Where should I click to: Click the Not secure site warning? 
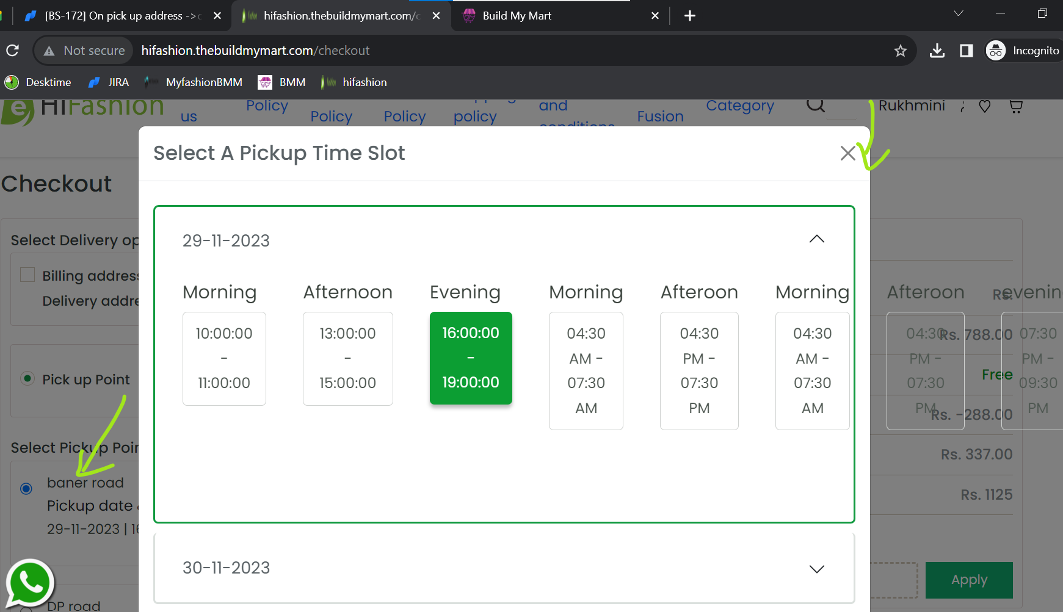84,51
